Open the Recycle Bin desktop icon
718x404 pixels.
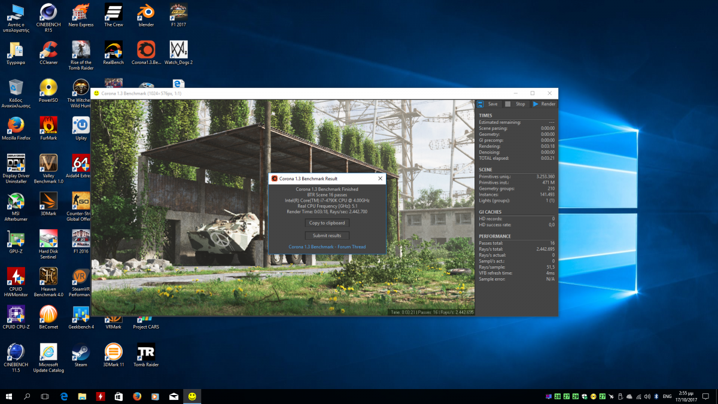(16, 93)
